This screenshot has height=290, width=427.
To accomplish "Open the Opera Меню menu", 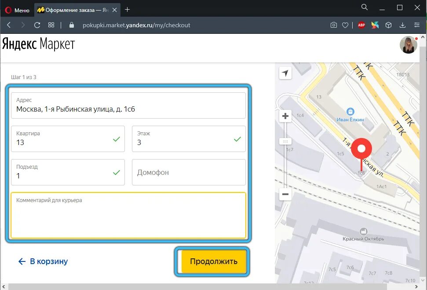I will pos(17,10).
